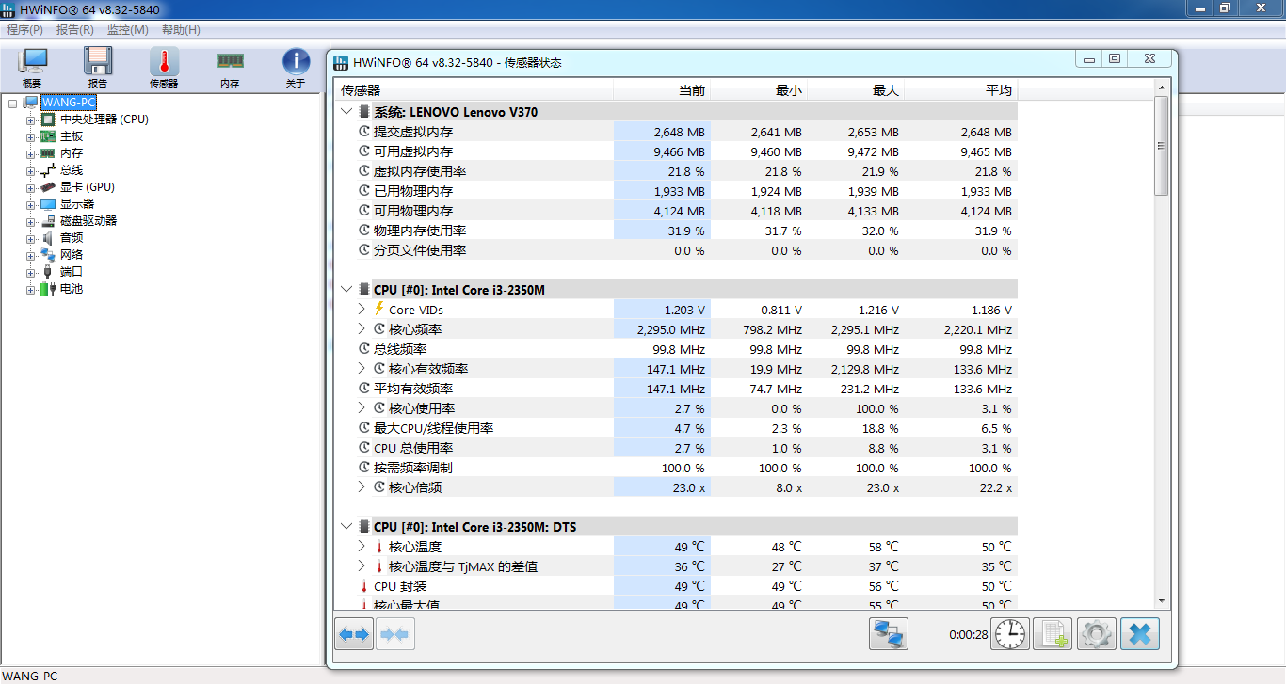Click the thermometer icon beside CPU 封装

pos(364,586)
